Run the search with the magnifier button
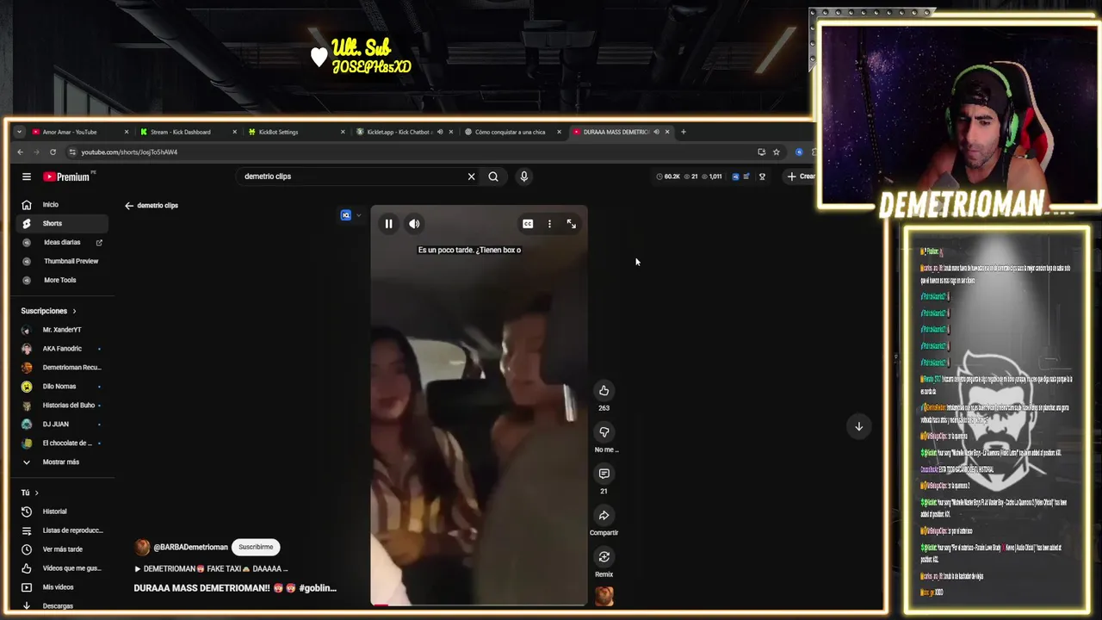1102x620 pixels. click(493, 177)
